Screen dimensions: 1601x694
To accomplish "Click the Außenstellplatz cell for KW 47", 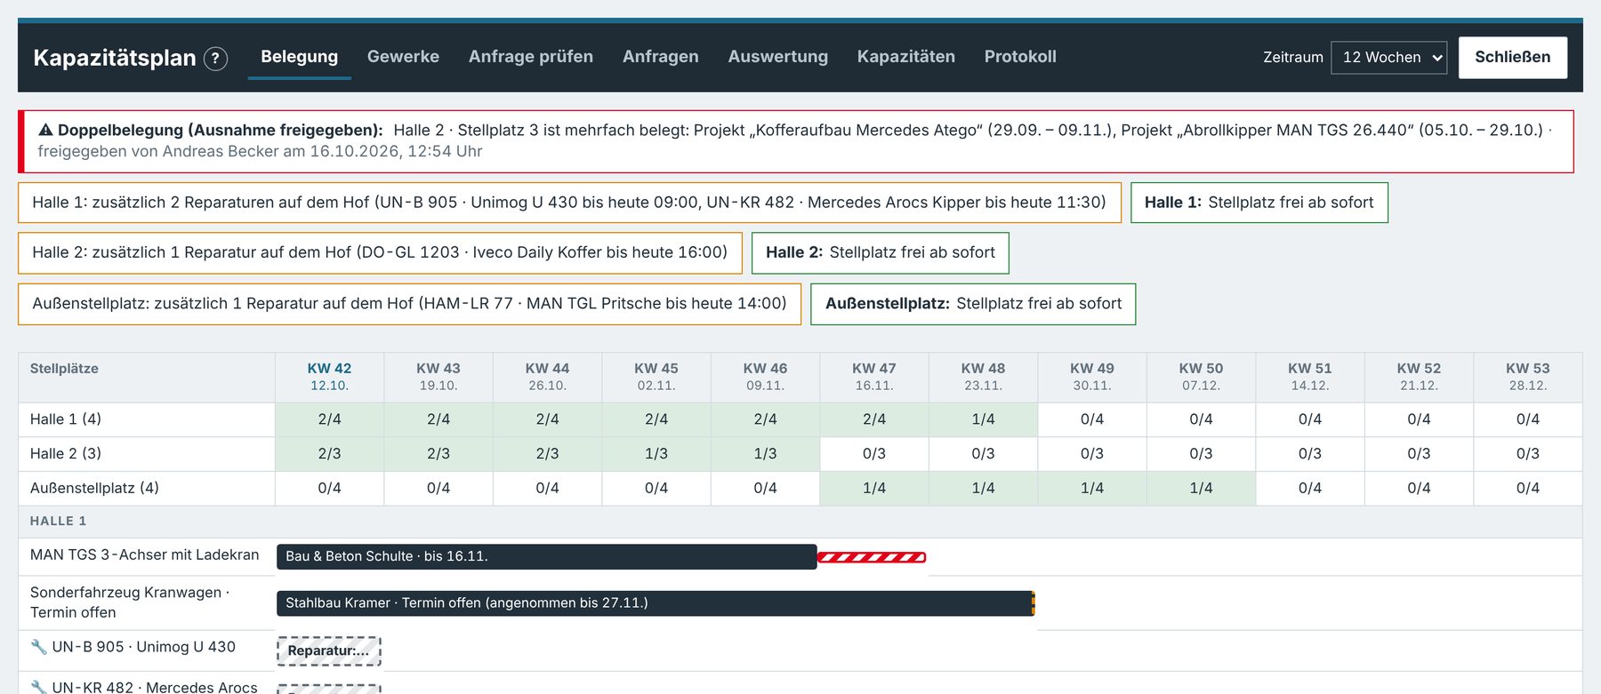I will [874, 488].
